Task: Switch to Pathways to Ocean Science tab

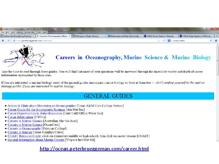Action: (x=89, y=36)
